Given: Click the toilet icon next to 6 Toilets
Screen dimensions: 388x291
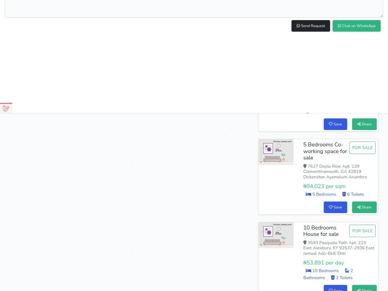Looking at the screenshot, I should [x=344, y=194].
